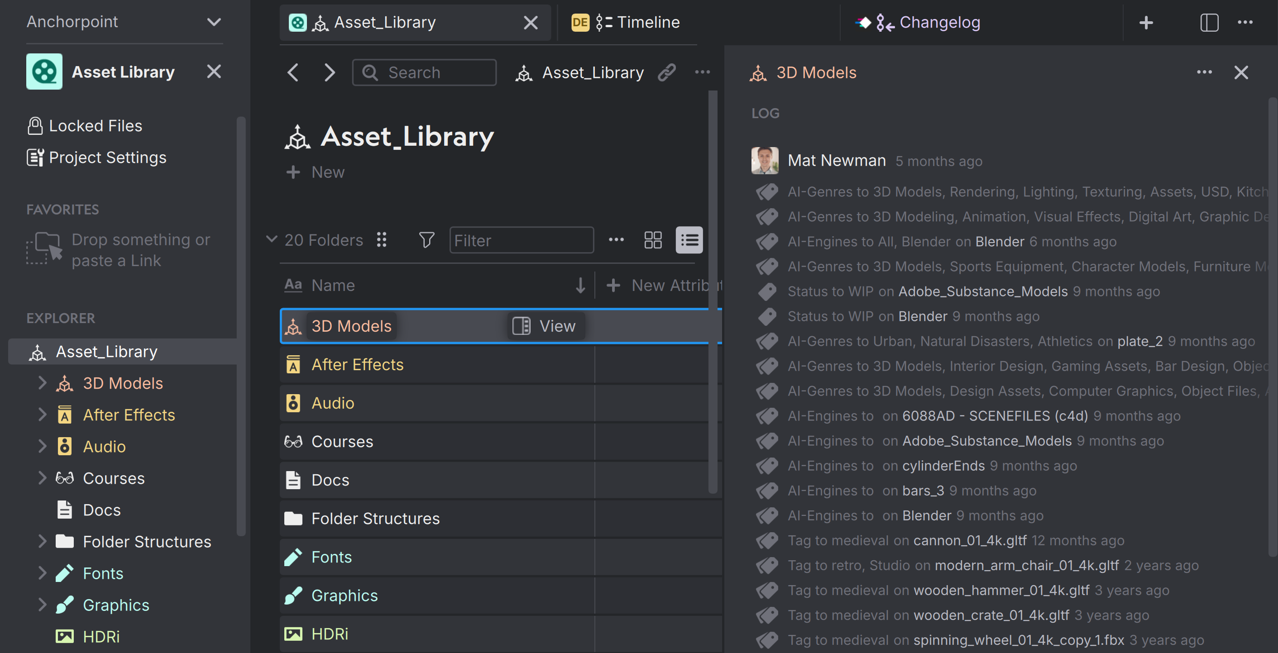Click the filter funnel icon

pos(426,240)
